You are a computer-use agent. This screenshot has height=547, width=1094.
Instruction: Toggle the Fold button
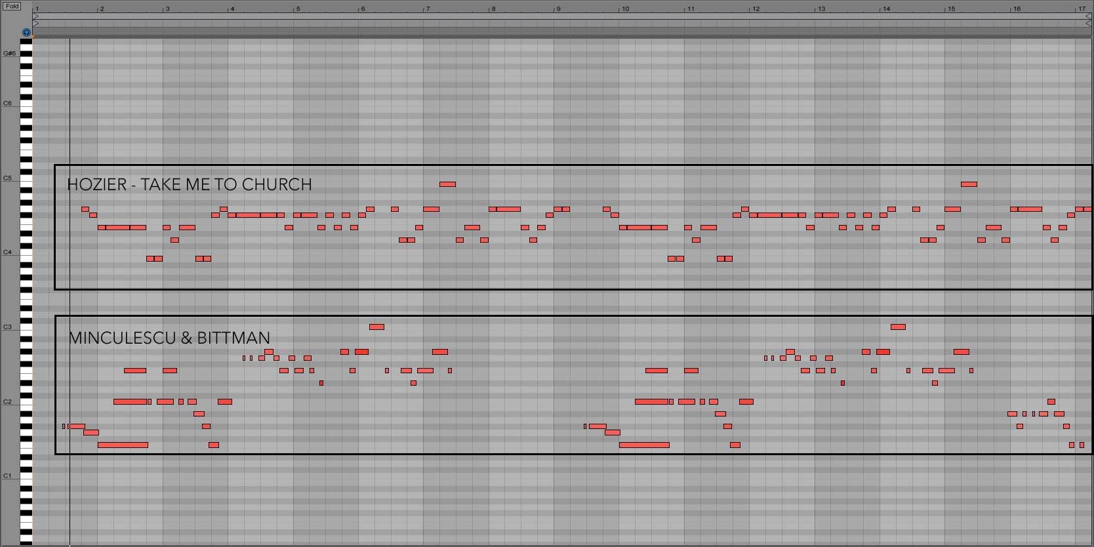click(x=12, y=6)
